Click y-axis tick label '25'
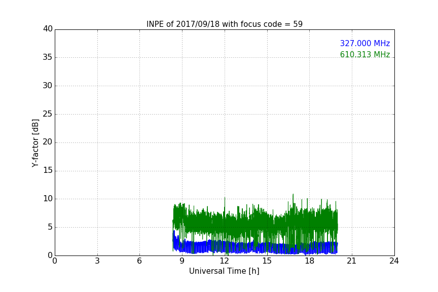This screenshot has height=292, width=438. click(x=48, y=114)
